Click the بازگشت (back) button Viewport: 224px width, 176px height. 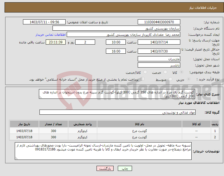(x=105, y=168)
